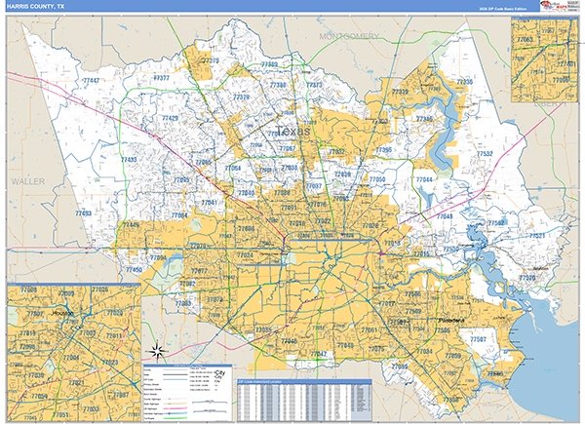Click ZIP code label 77396
The image size is (585, 424).
point(384,149)
